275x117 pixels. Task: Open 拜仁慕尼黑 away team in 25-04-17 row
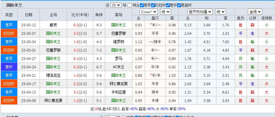pyautogui.click(x=118, y=84)
